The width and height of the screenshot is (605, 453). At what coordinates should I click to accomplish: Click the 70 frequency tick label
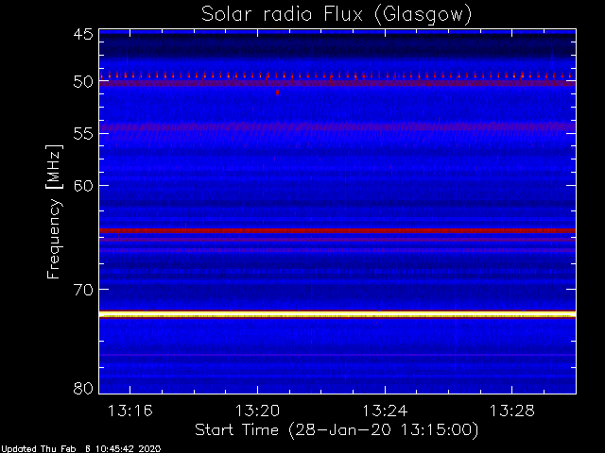[83, 290]
